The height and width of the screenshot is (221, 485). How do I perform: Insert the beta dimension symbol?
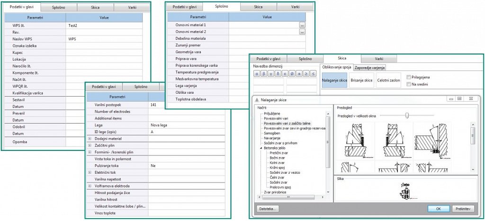(263, 74)
